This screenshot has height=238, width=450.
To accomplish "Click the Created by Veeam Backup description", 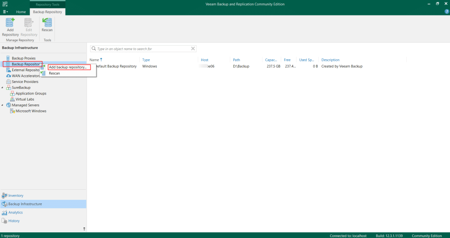I will pyautogui.click(x=342, y=66).
